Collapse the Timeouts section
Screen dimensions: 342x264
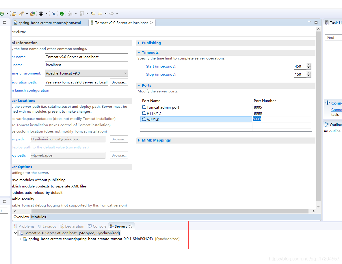(x=139, y=52)
